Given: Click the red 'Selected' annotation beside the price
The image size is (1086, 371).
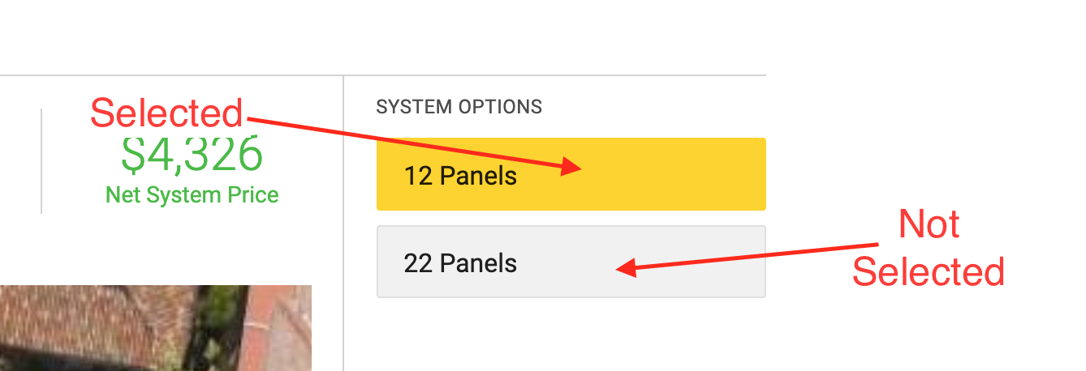Looking at the screenshot, I should (x=166, y=113).
